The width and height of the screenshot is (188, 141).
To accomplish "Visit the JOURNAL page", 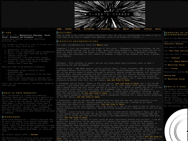I will [136, 29].
